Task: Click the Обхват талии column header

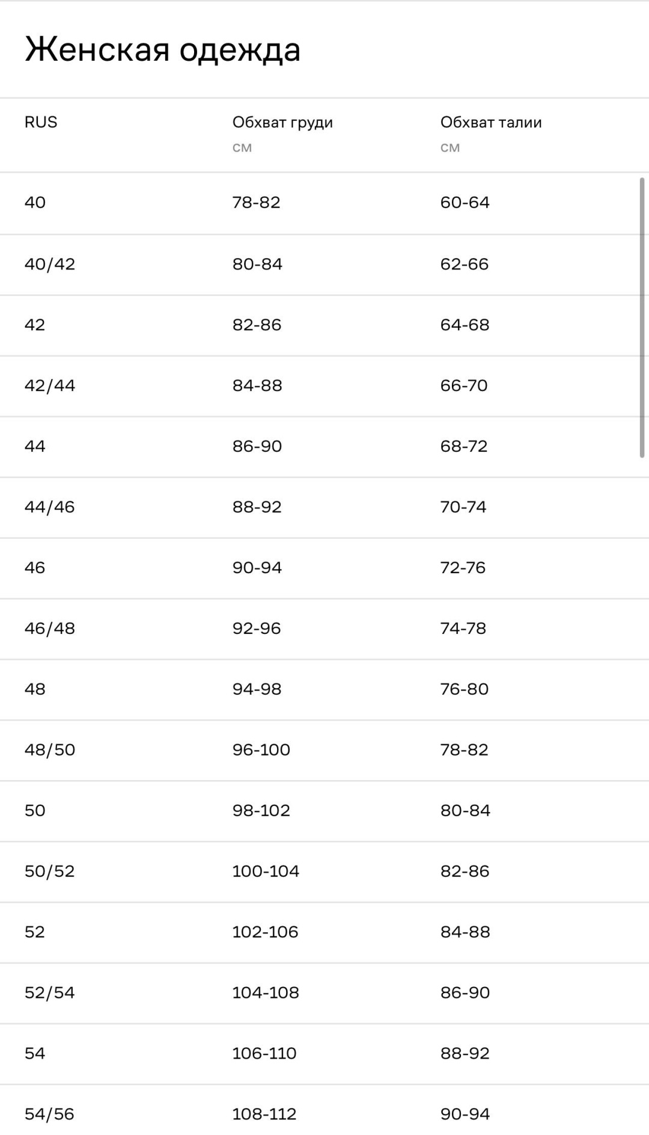Action: (x=491, y=123)
